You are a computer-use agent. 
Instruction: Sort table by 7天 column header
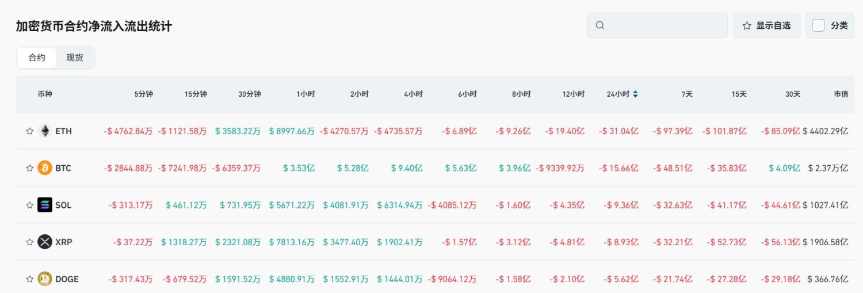tap(687, 94)
